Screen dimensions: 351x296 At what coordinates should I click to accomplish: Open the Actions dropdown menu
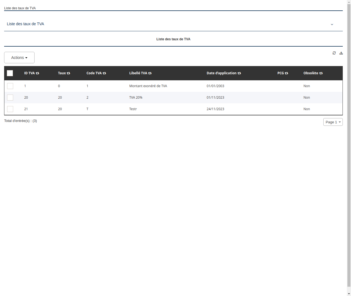(19, 58)
